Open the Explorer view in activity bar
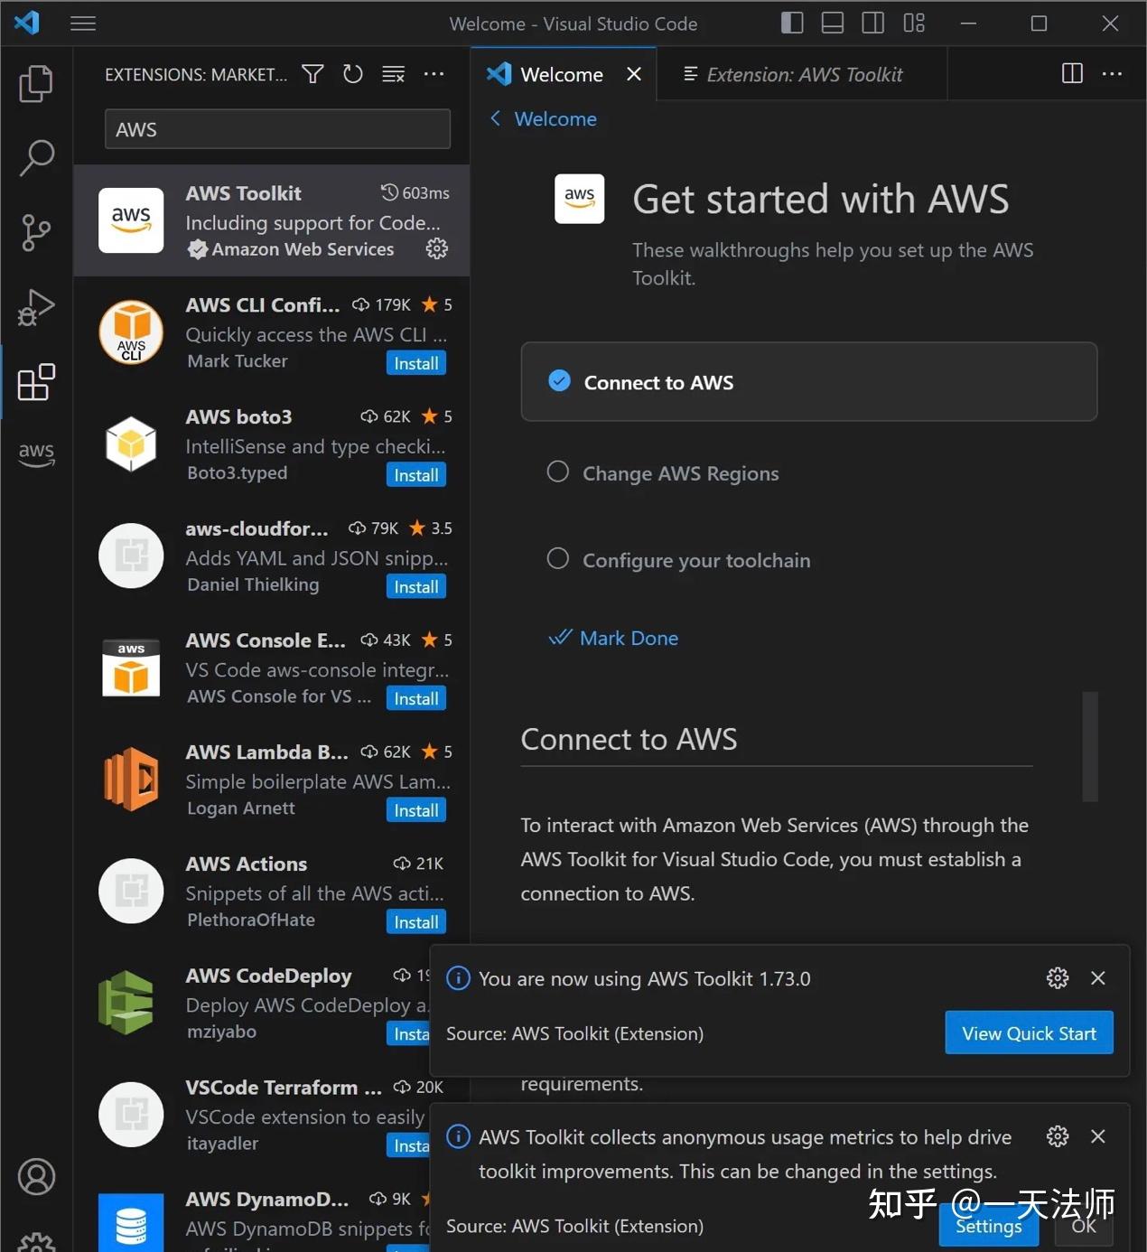This screenshot has height=1252, width=1147. pos(36,84)
